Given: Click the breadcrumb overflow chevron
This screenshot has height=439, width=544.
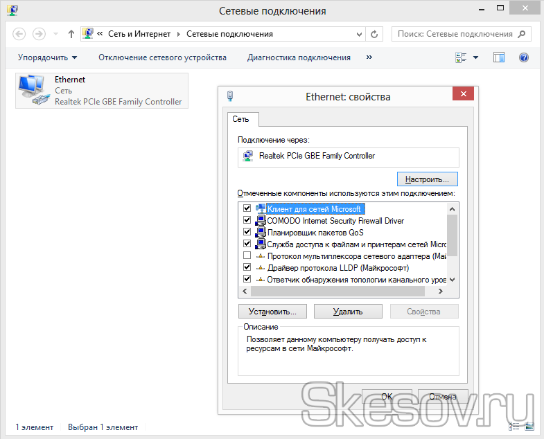Looking at the screenshot, I should click(x=100, y=34).
